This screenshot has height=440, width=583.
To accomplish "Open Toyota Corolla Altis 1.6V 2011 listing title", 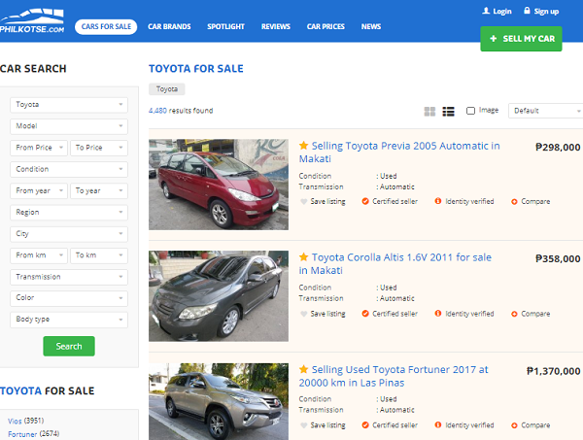I will [x=395, y=263].
